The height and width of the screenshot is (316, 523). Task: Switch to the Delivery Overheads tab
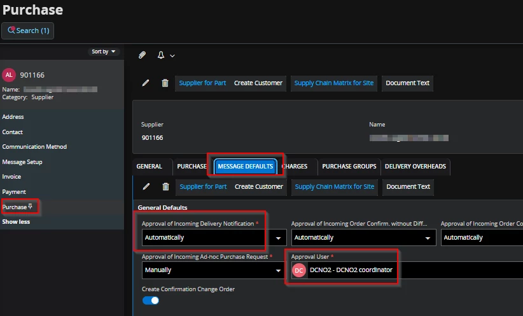(x=415, y=167)
